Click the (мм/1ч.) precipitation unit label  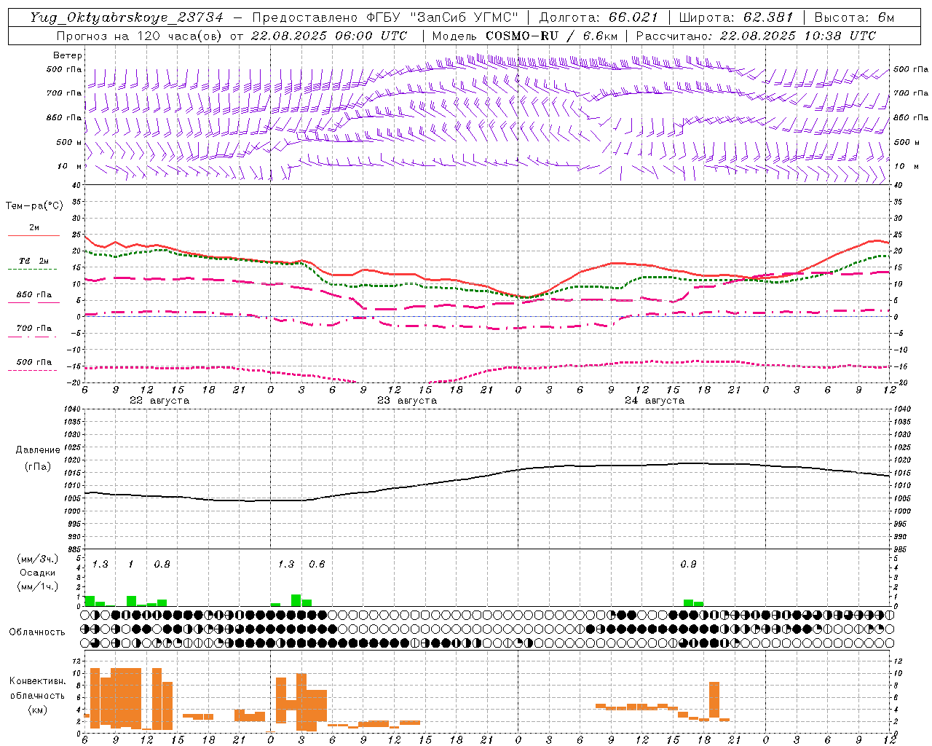pyautogui.click(x=38, y=586)
